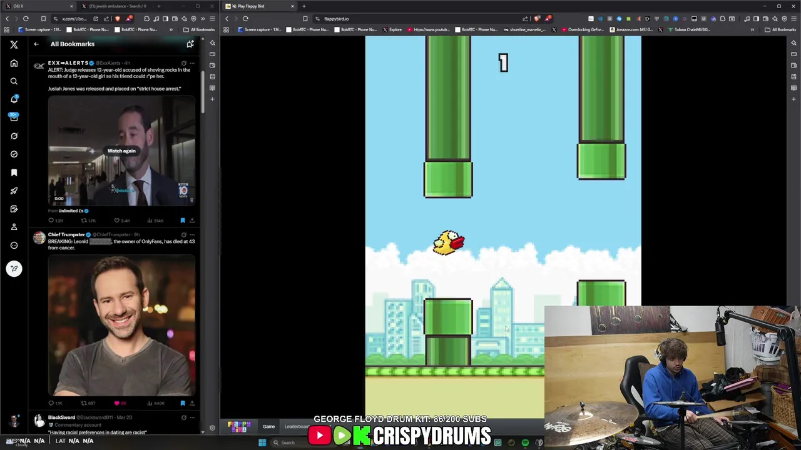The image size is (801, 450).
Task: Open the Chief Trumpster profile name
Action: pos(66,234)
